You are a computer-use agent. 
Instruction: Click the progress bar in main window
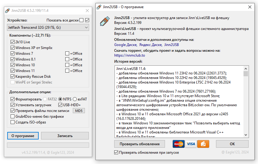pyautogui.click(x=48, y=145)
